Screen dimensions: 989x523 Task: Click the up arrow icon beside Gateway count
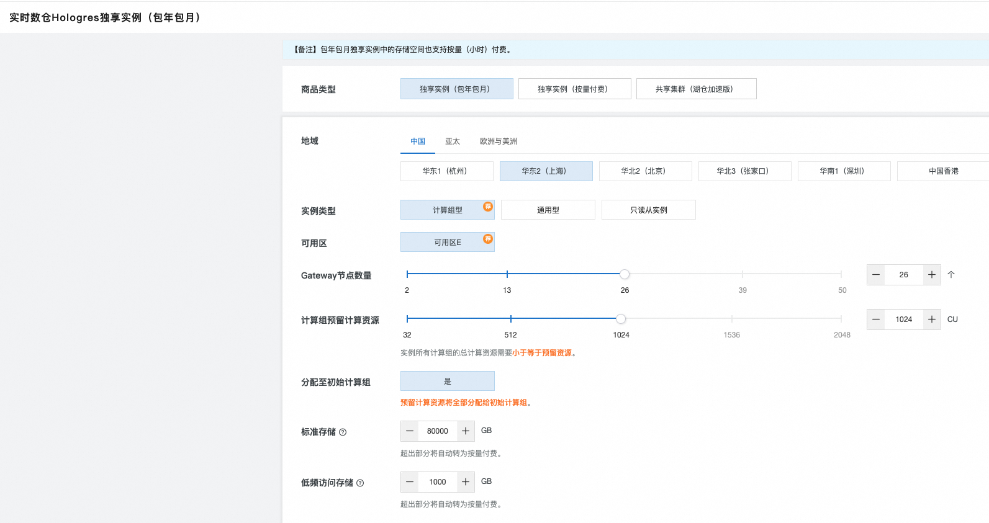coord(951,275)
